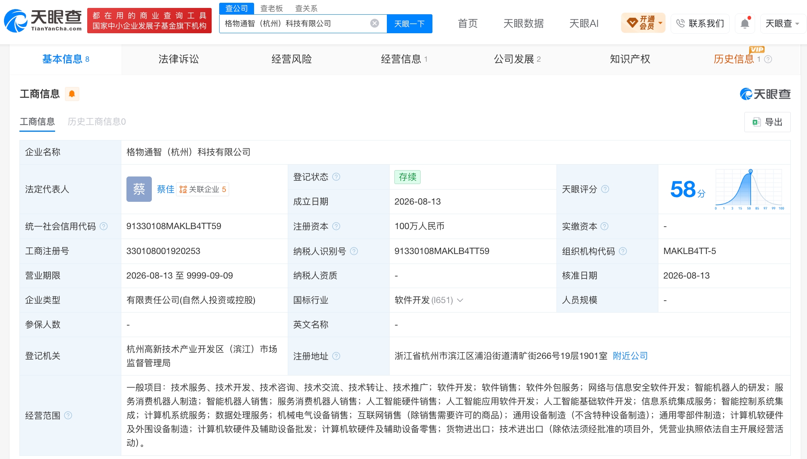Click the notification bell icon in the header

coord(745,23)
